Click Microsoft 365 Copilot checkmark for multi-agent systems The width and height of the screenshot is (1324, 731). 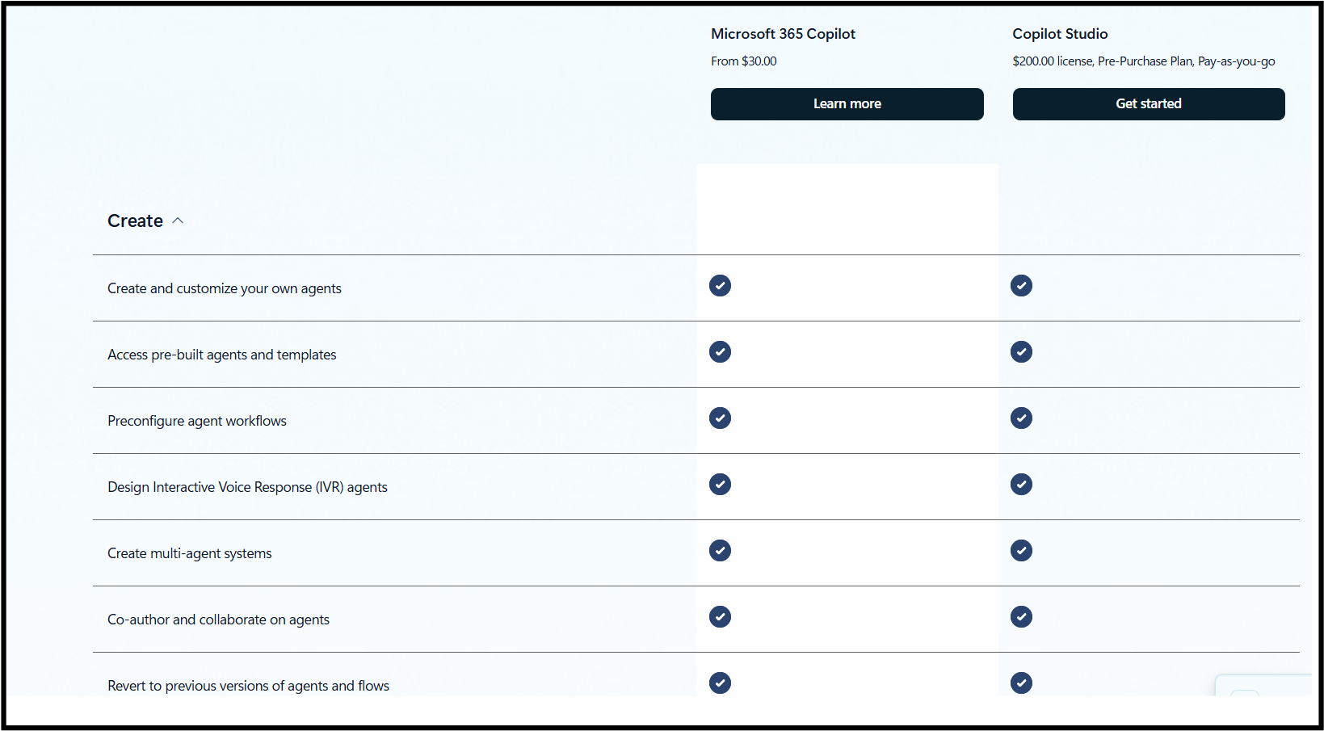720,551
